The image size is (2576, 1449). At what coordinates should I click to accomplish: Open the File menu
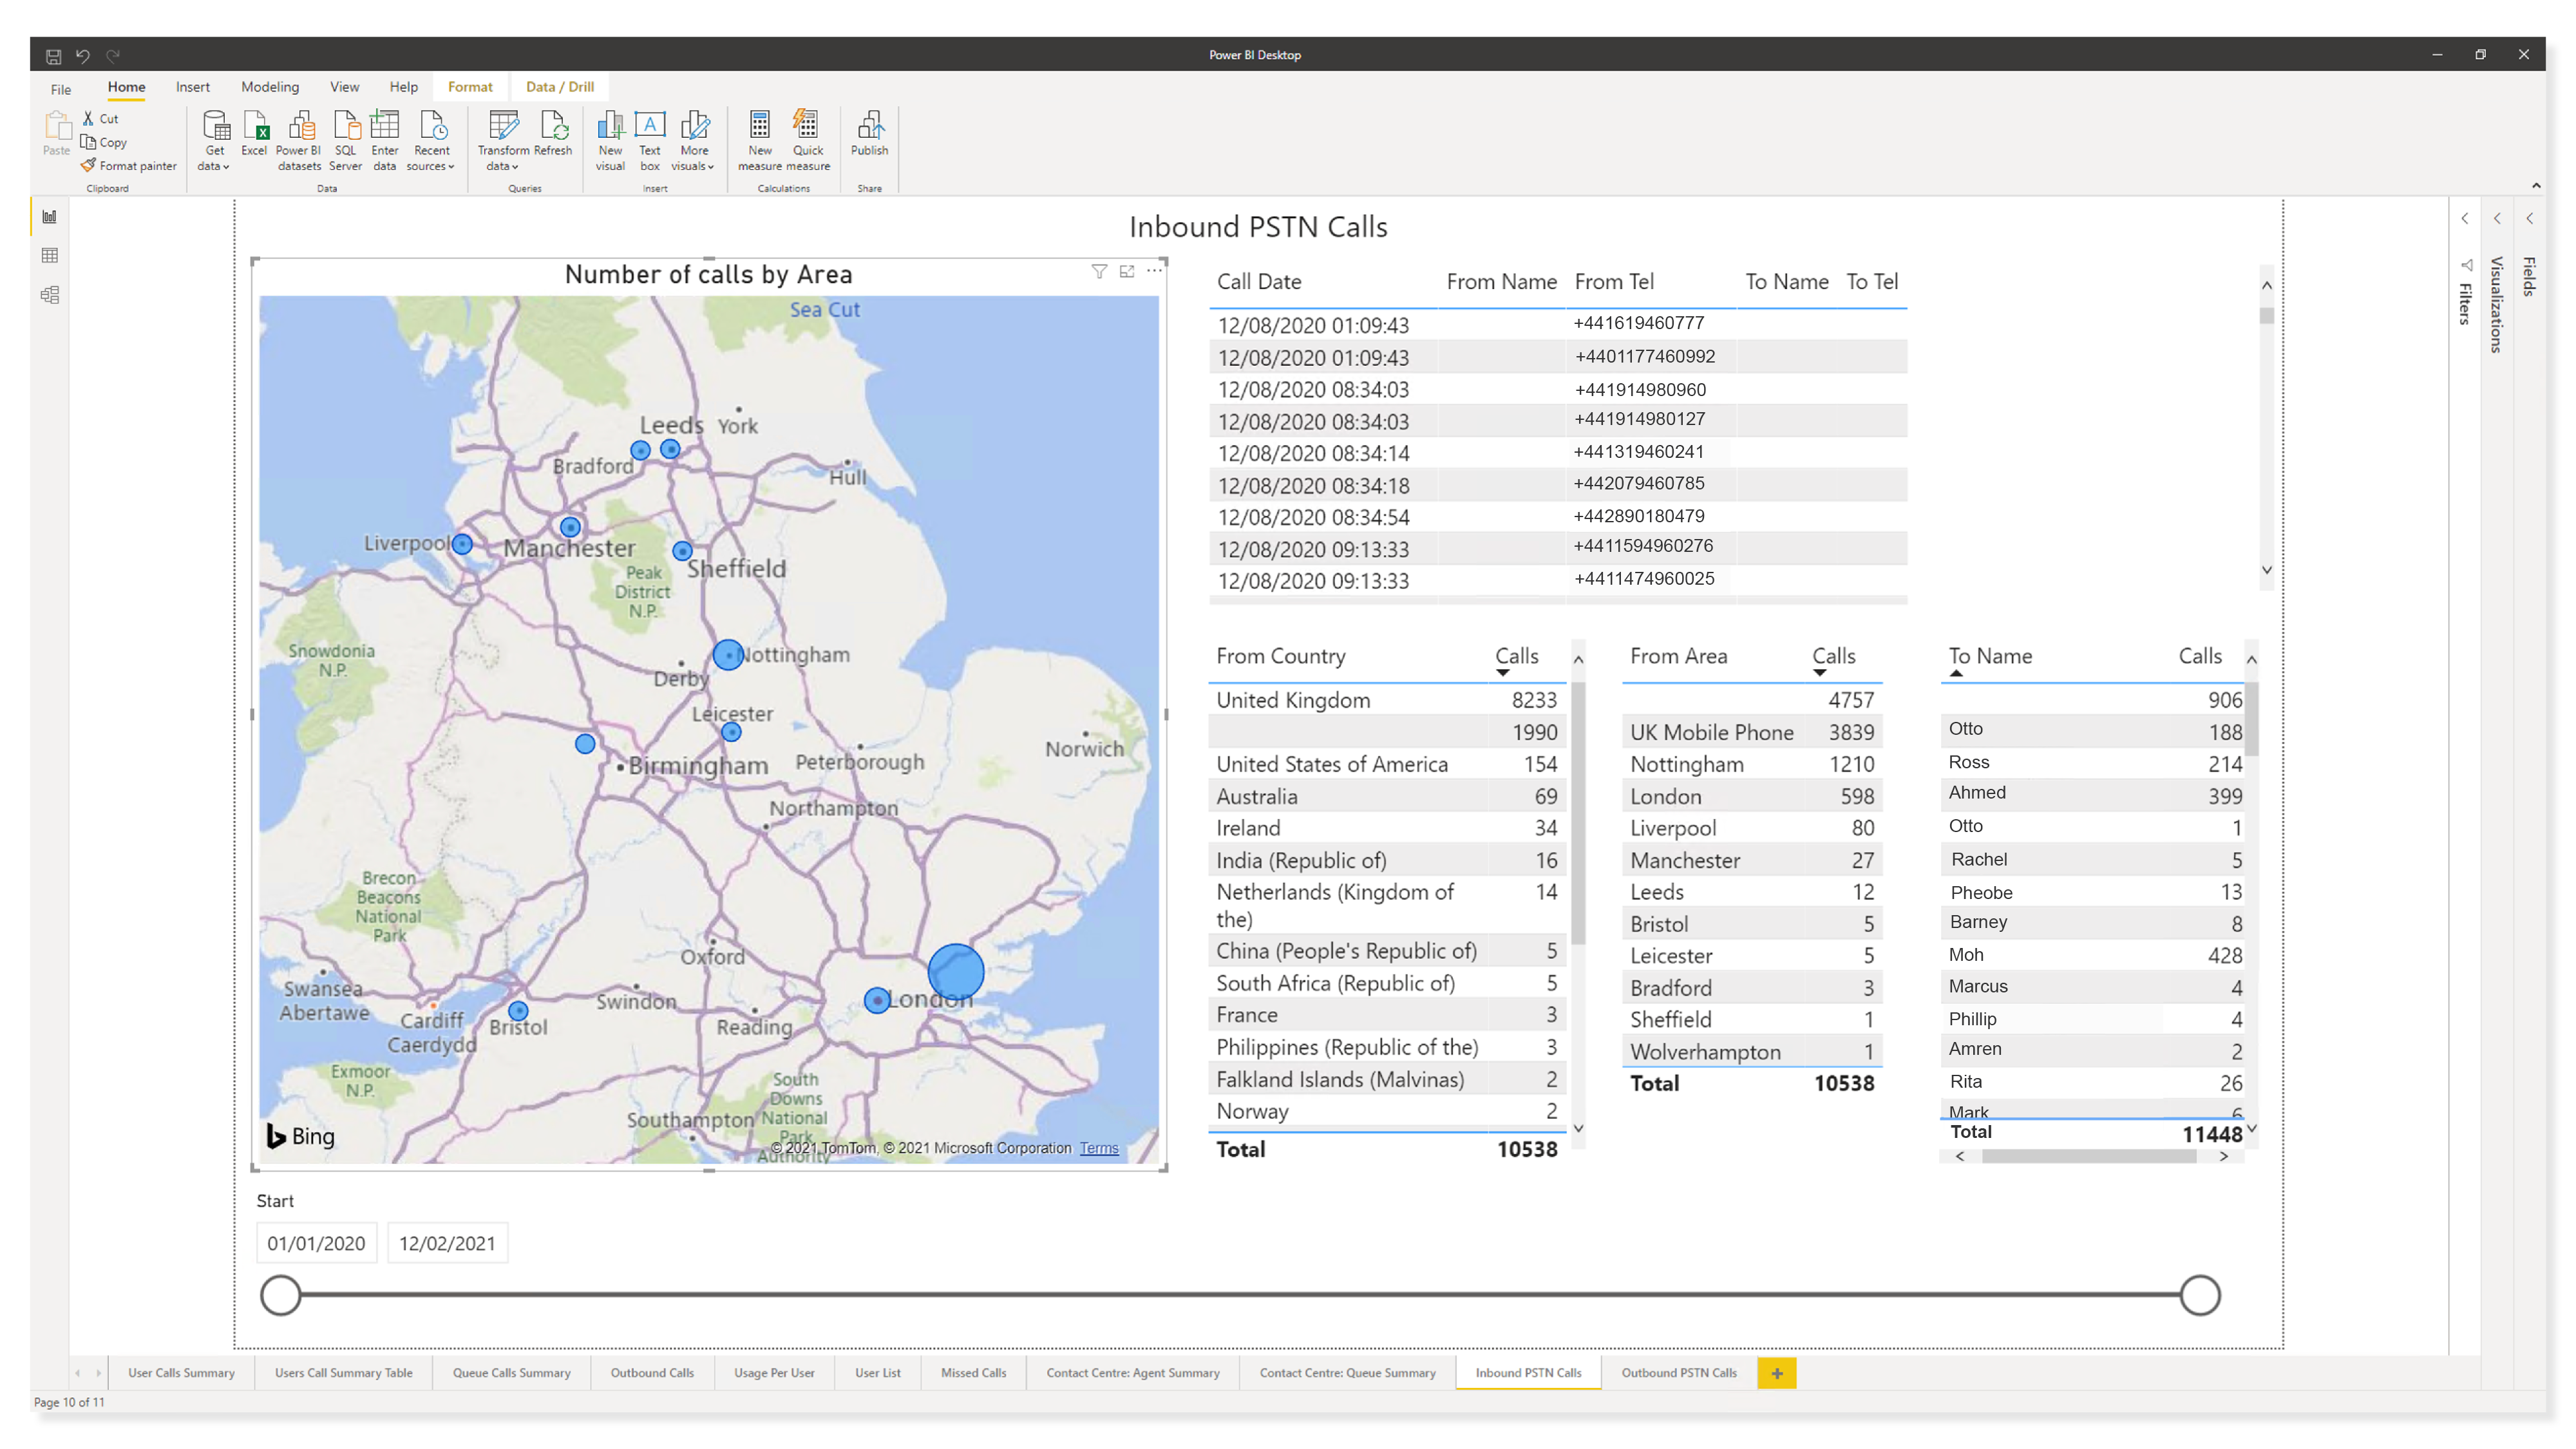point(61,89)
